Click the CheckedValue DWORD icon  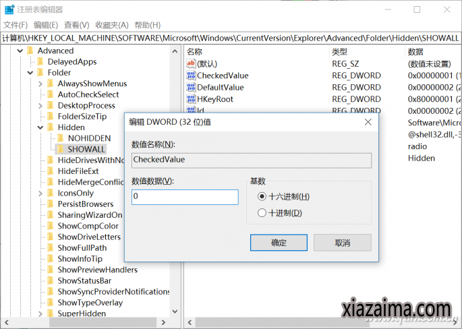(191, 76)
